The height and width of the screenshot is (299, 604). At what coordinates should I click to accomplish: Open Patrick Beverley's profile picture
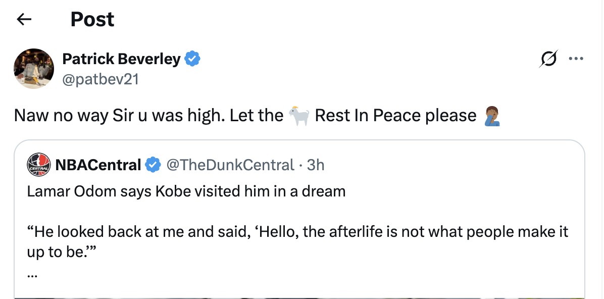(x=34, y=69)
